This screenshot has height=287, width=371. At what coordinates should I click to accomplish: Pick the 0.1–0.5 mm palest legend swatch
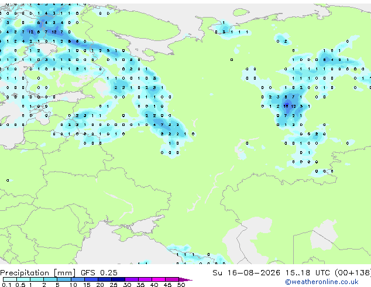(10, 279)
